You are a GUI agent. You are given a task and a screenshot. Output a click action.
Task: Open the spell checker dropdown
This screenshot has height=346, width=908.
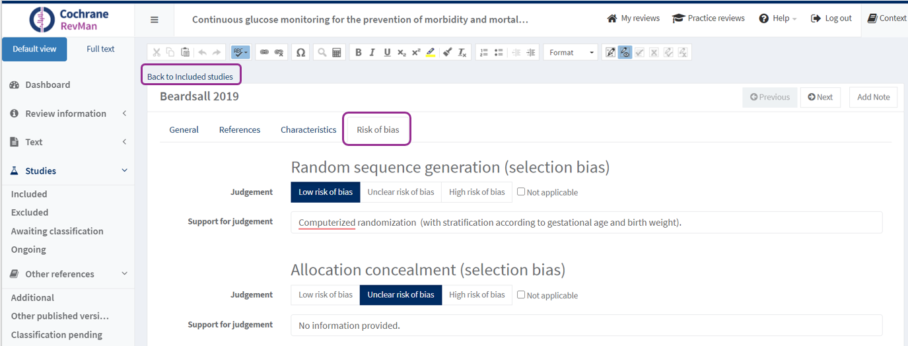240,53
